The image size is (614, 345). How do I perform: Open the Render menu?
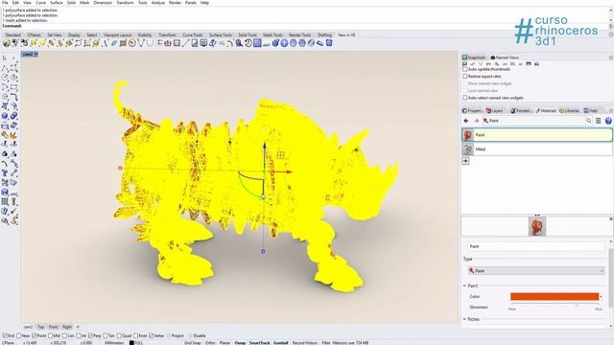tap(175, 3)
